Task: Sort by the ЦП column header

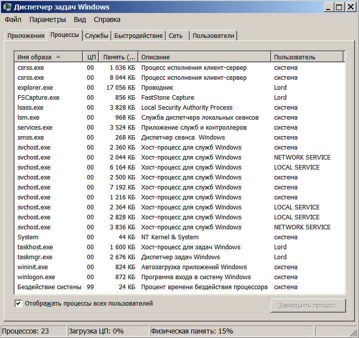Action: pos(91,57)
